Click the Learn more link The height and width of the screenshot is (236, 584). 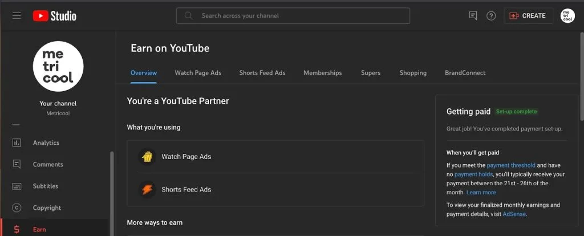tap(481, 193)
